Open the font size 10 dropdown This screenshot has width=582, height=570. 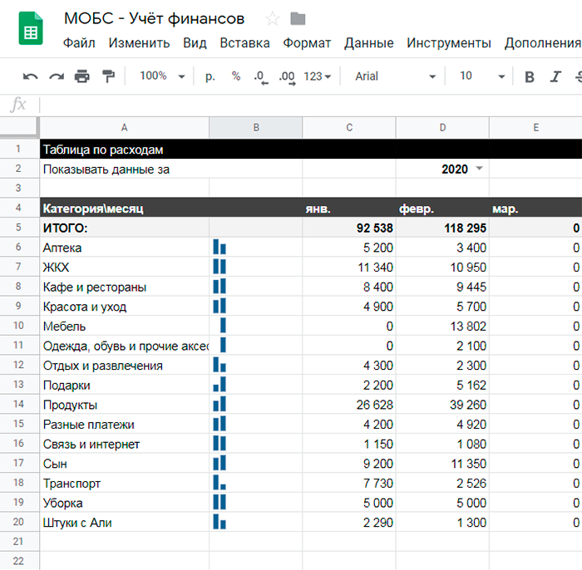[x=481, y=76]
